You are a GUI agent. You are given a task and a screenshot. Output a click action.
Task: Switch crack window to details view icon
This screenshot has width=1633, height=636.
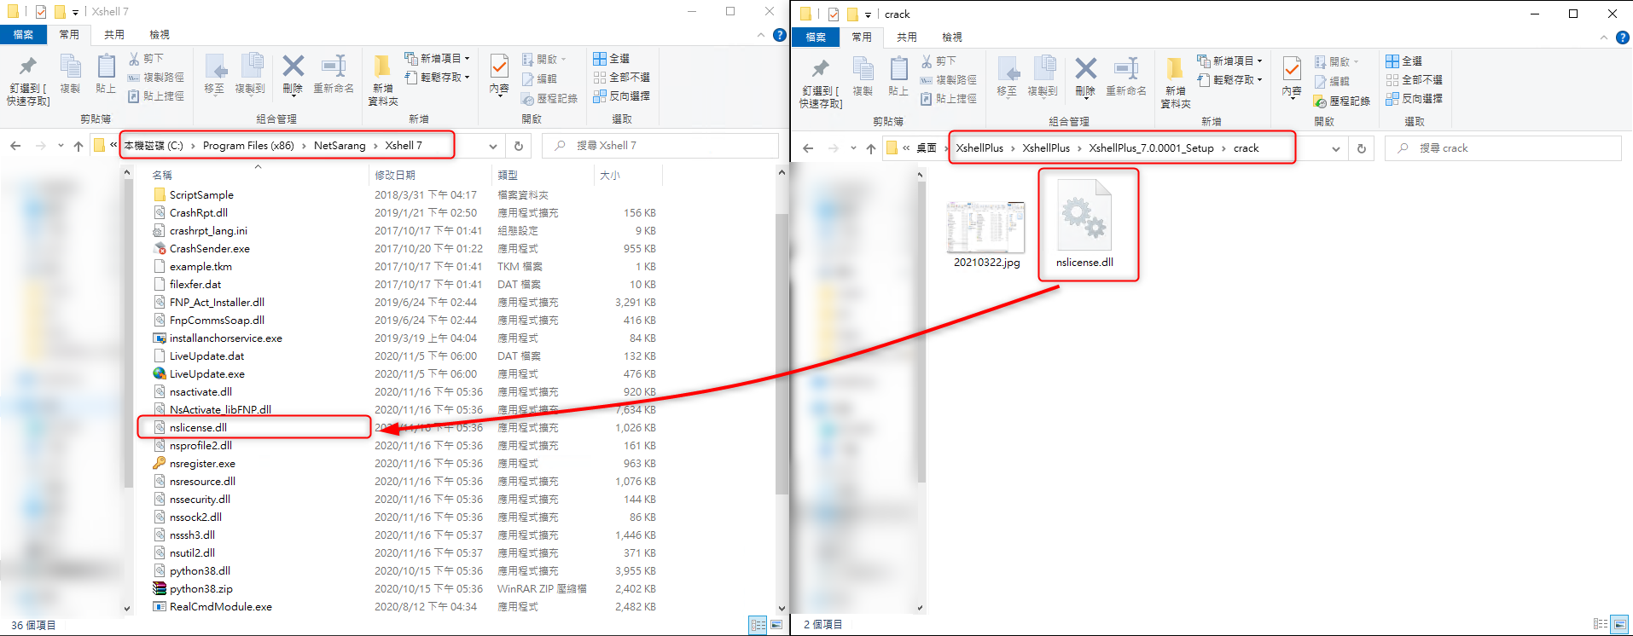(1601, 624)
